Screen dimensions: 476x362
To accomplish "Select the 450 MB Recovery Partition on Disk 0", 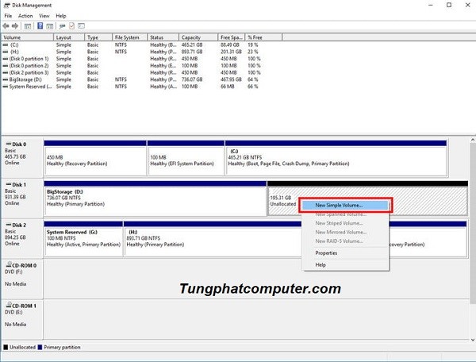I will (95, 158).
